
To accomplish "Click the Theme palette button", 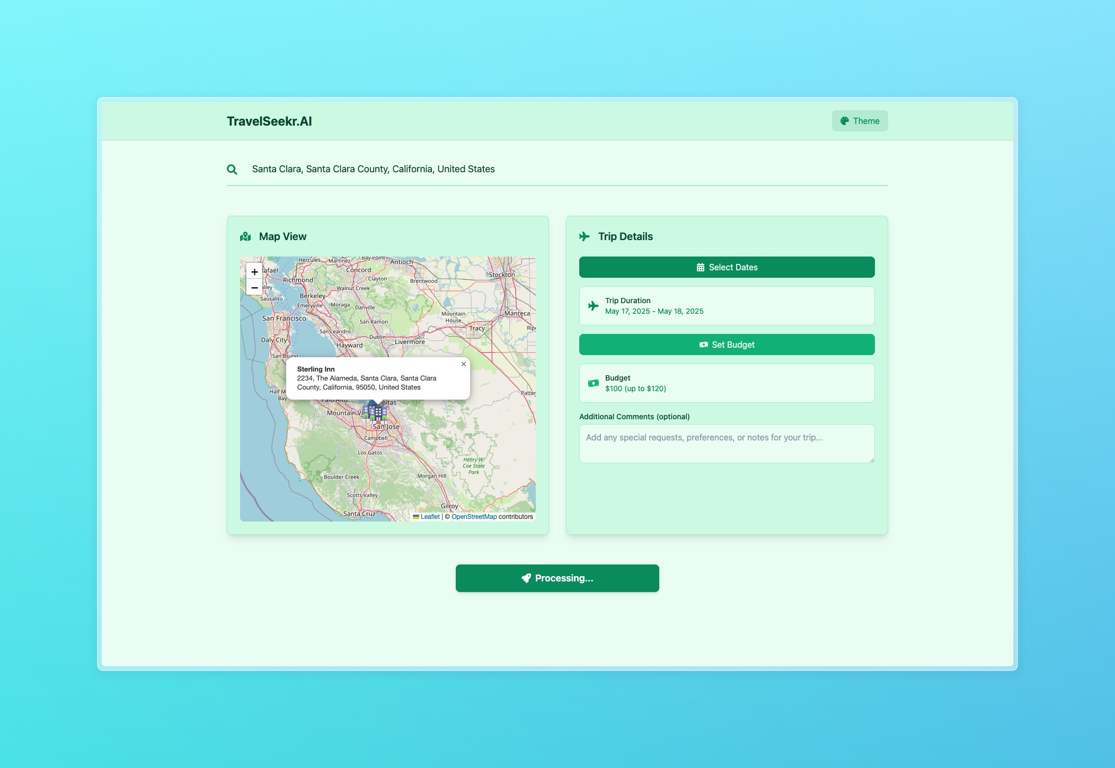I will click(860, 121).
